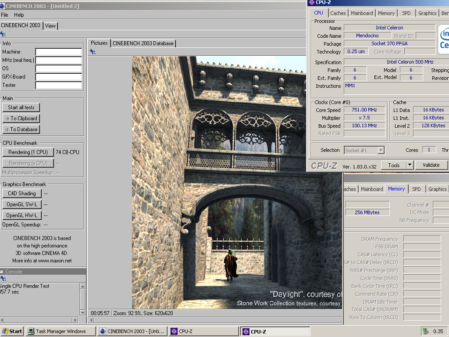Open the CINEBENCH 2003 Database tab
This screenshot has height=337, width=449.
(143, 43)
